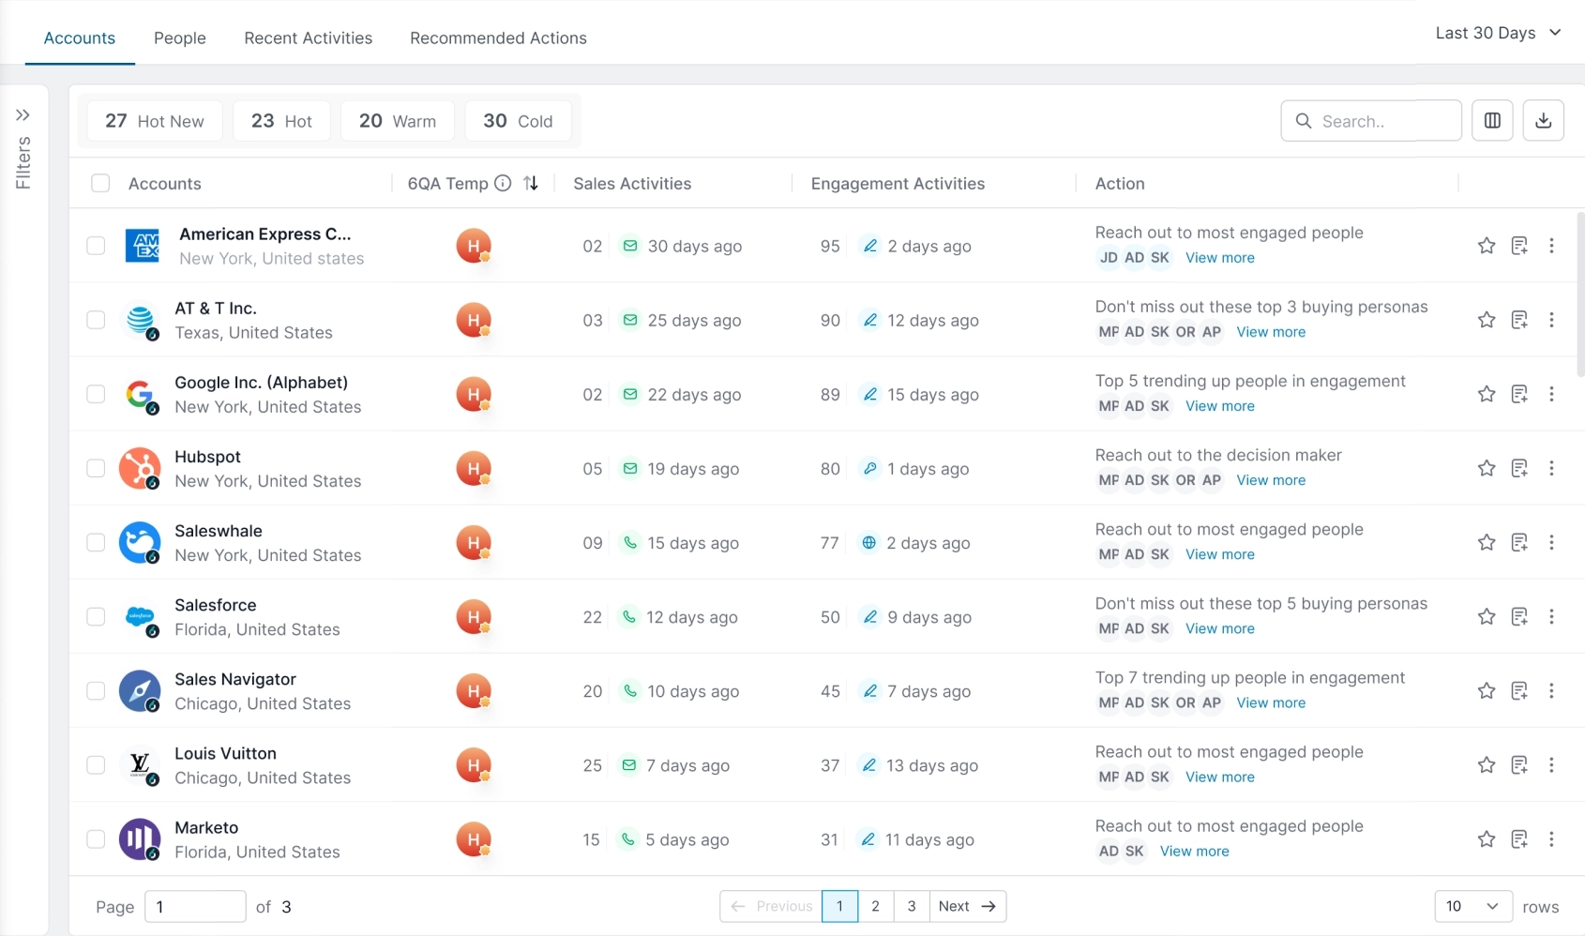Check the Louis Vuitton row checkbox
This screenshot has height=936, width=1585.
pos(96,764)
